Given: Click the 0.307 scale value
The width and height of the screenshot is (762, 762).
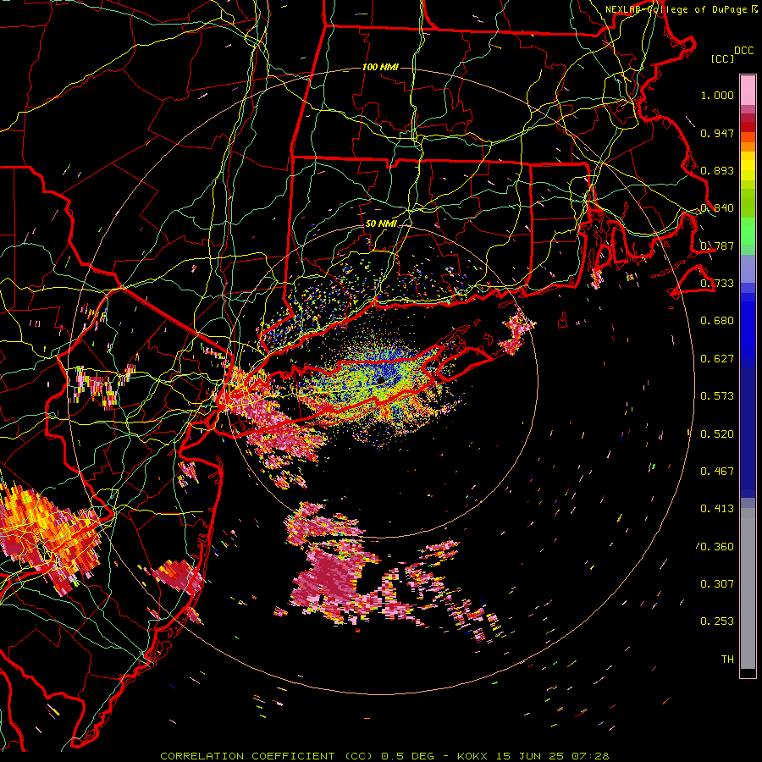Looking at the screenshot, I should point(717,584).
